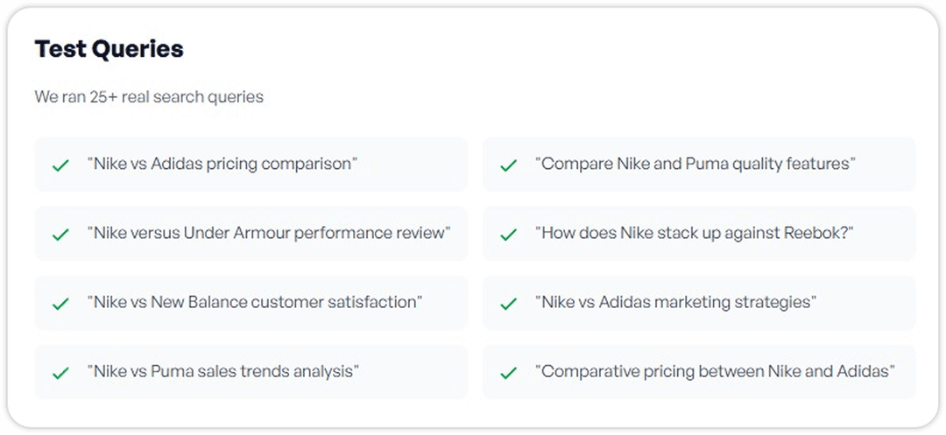Select the green check by New Balance query
The image size is (946, 435).
pos(60,303)
